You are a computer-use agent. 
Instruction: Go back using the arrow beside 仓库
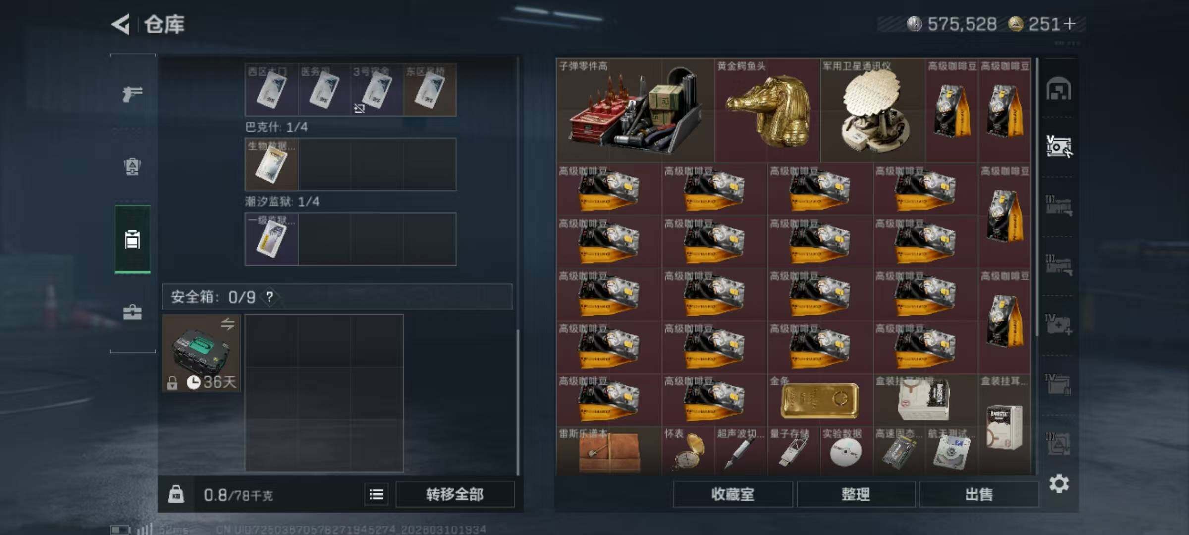coord(120,24)
